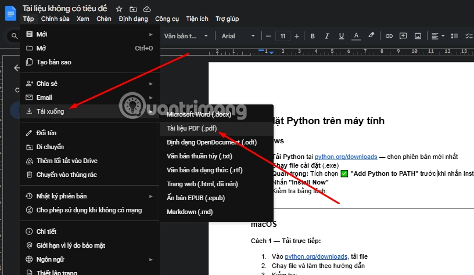474x275 pixels.
Task: Open the Định dạng menu
Action: (x=133, y=19)
